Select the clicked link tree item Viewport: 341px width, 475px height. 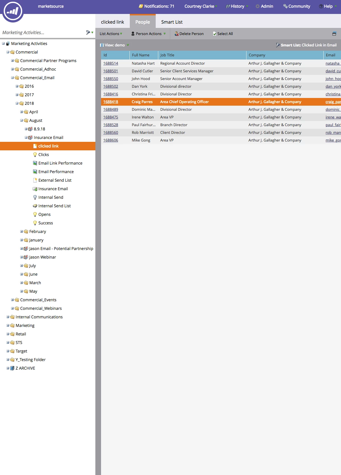(x=48, y=146)
